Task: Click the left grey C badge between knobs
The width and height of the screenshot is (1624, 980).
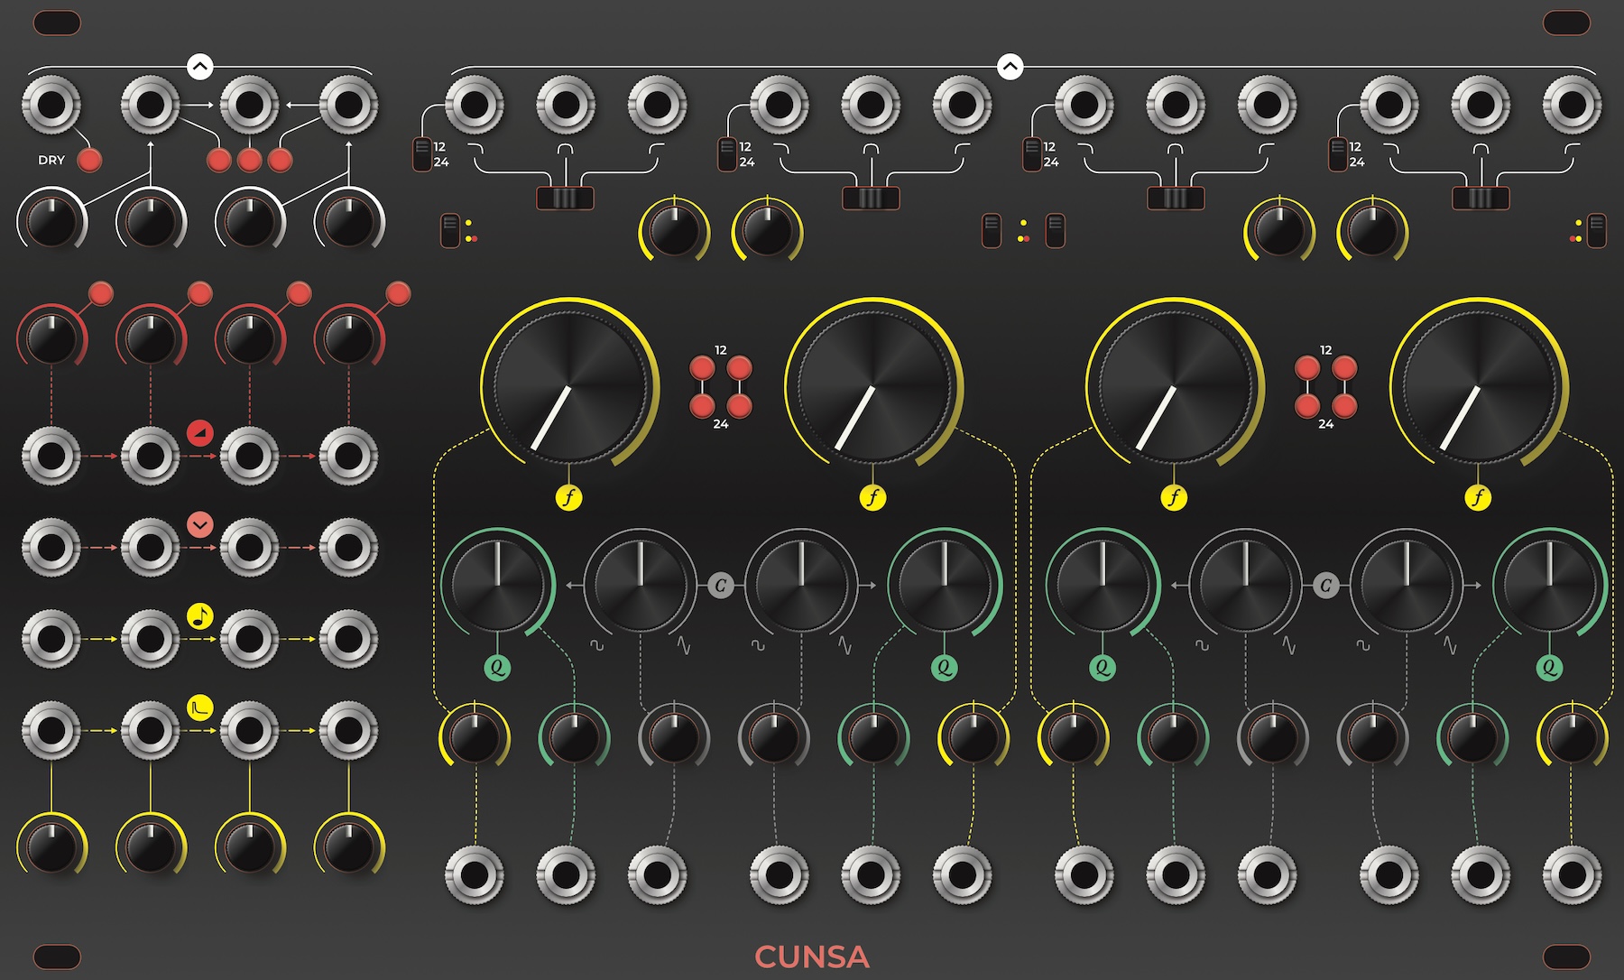Action: (720, 586)
